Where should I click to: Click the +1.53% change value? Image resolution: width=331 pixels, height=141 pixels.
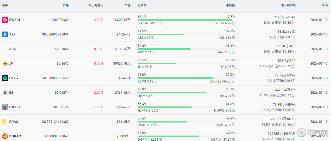point(98,107)
